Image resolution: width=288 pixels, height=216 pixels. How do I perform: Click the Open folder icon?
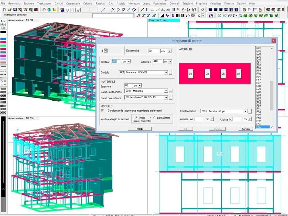pyautogui.click(x=9, y=10)
